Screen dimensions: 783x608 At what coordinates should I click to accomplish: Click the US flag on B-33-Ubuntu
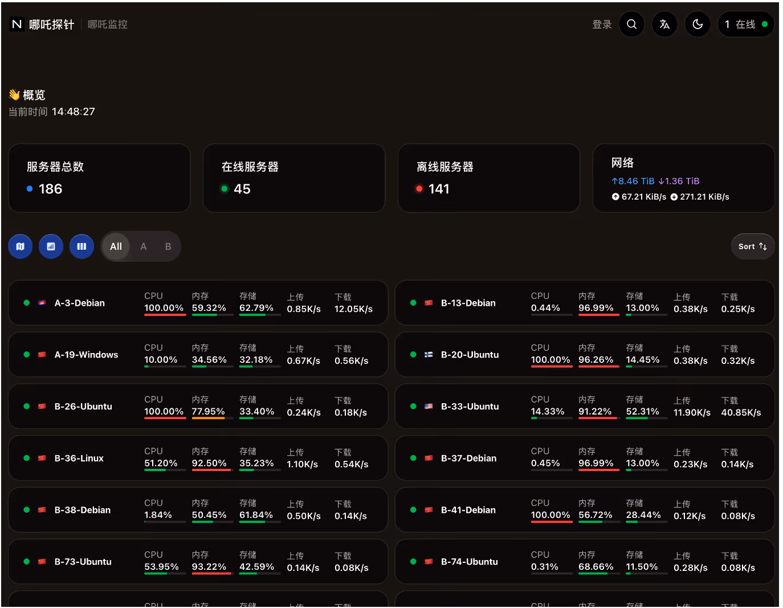429,407
